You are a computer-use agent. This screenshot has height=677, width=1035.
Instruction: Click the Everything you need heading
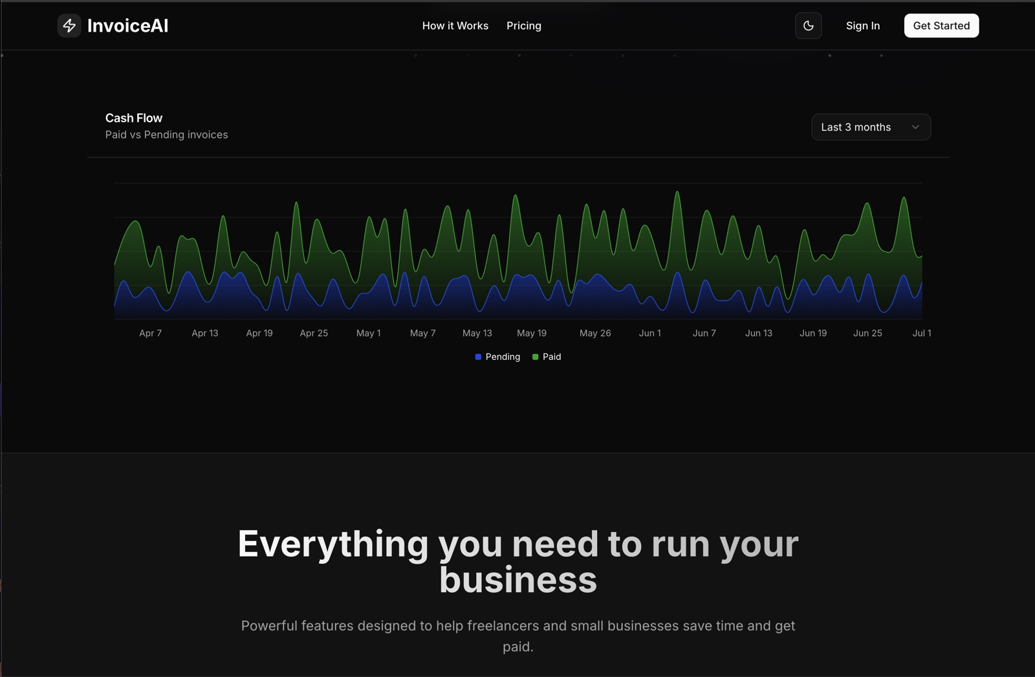518,561
